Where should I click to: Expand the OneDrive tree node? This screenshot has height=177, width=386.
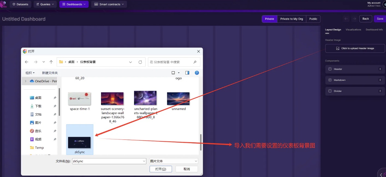point(26,81)
